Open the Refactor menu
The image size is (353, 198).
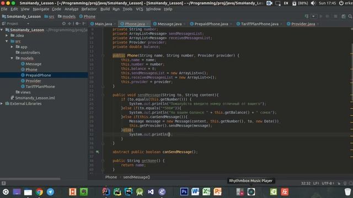tap(89, 9)
